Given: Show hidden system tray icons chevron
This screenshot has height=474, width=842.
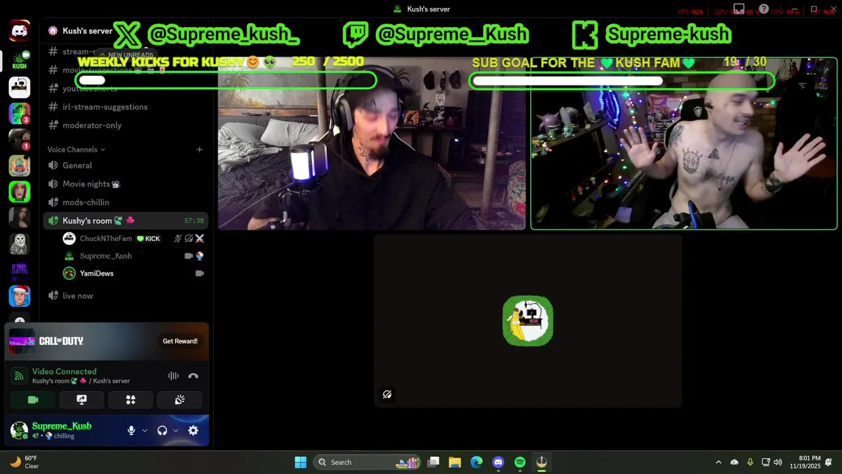Looking at the screenshot, I should pyautogui.click(x=718, y=462).
